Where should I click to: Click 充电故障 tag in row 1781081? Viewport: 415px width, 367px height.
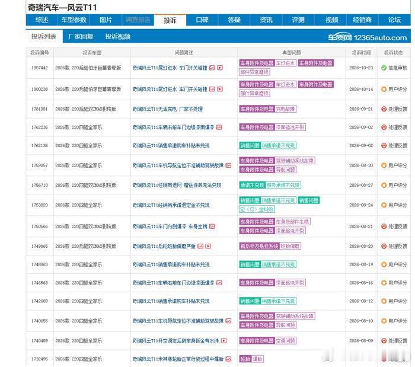coord(285,109)
